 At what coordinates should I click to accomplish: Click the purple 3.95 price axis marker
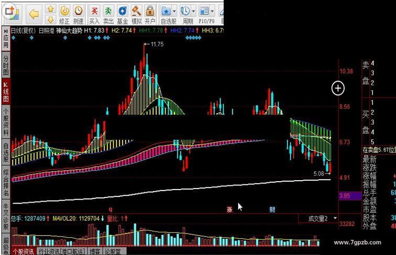(350, 196)
